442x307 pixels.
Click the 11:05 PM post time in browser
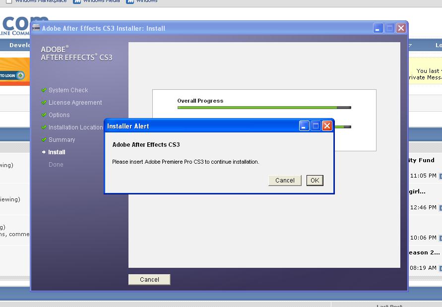[x=423, y=176]
